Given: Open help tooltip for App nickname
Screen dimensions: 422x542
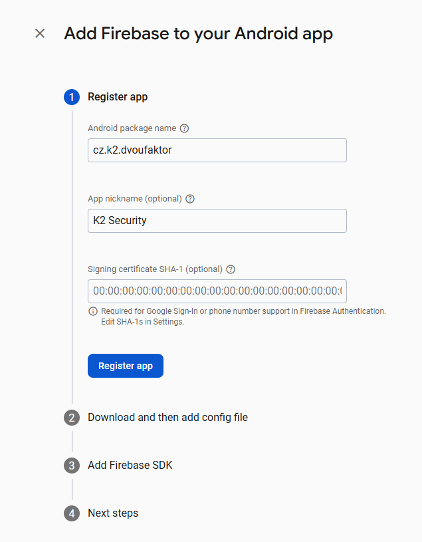Looking at the screenshot, I should click(x=190, y=199).
